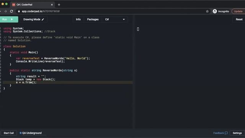
Task: Click the Chrome Update button
Action: tap(238, 11)
